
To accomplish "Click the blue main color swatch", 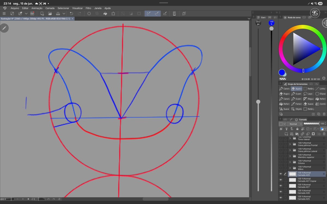I will 282,72.
